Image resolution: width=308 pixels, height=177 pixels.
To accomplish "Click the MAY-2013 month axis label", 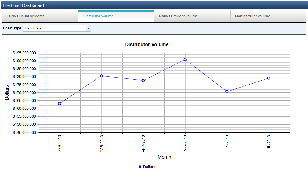I will (185, 143).
